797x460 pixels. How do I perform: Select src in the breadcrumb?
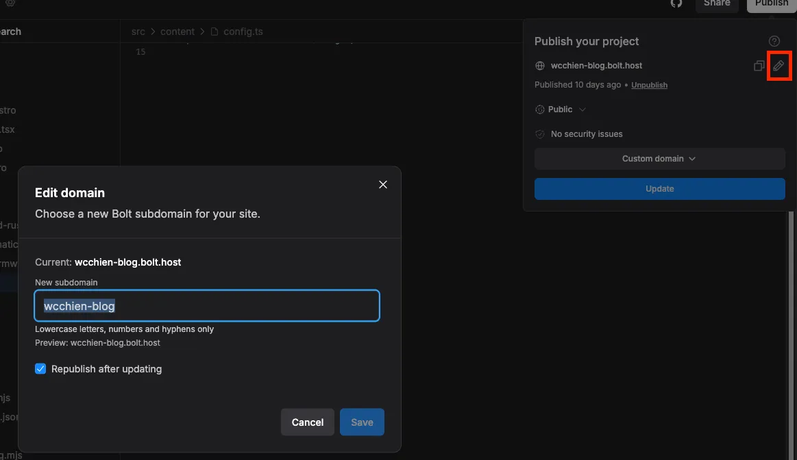[138, 31]
